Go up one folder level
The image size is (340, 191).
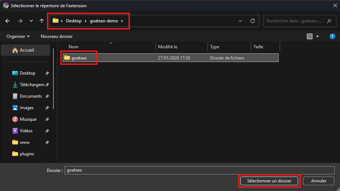pyautogui.click(x=42, y=21)
